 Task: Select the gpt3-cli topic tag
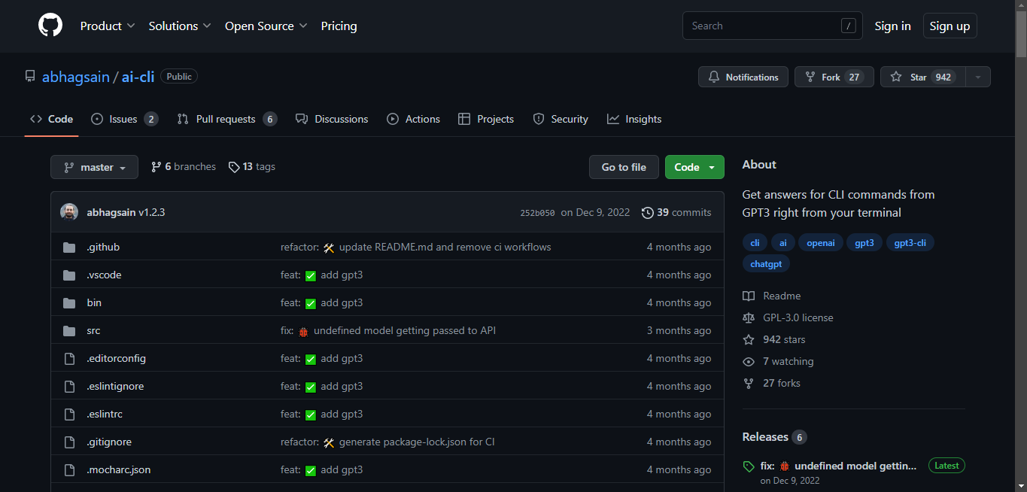coord(910,243)
